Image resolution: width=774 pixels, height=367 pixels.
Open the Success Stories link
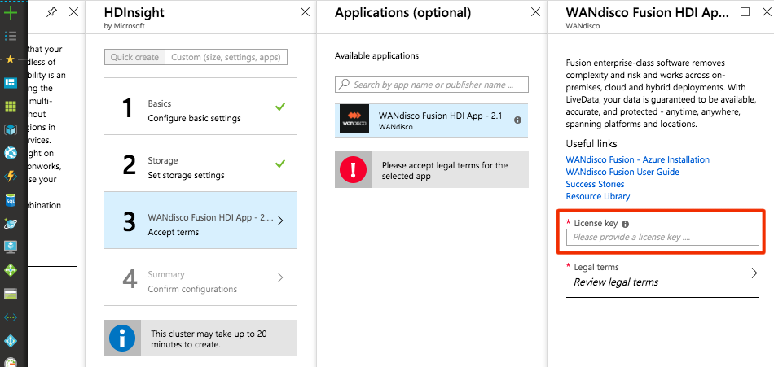click(x=595, y=184)
